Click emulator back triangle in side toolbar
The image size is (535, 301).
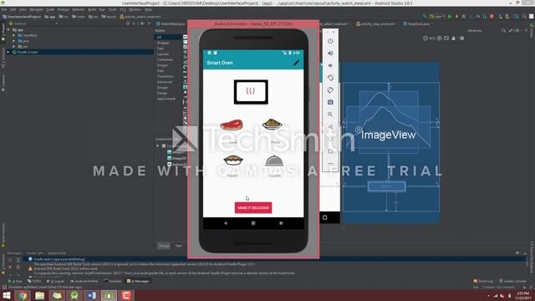(x=330, y=127)
